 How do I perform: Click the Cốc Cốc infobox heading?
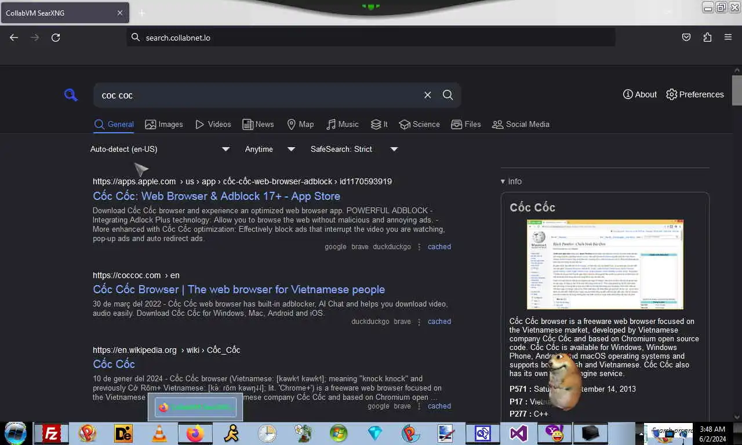click(x=533, y=207)
